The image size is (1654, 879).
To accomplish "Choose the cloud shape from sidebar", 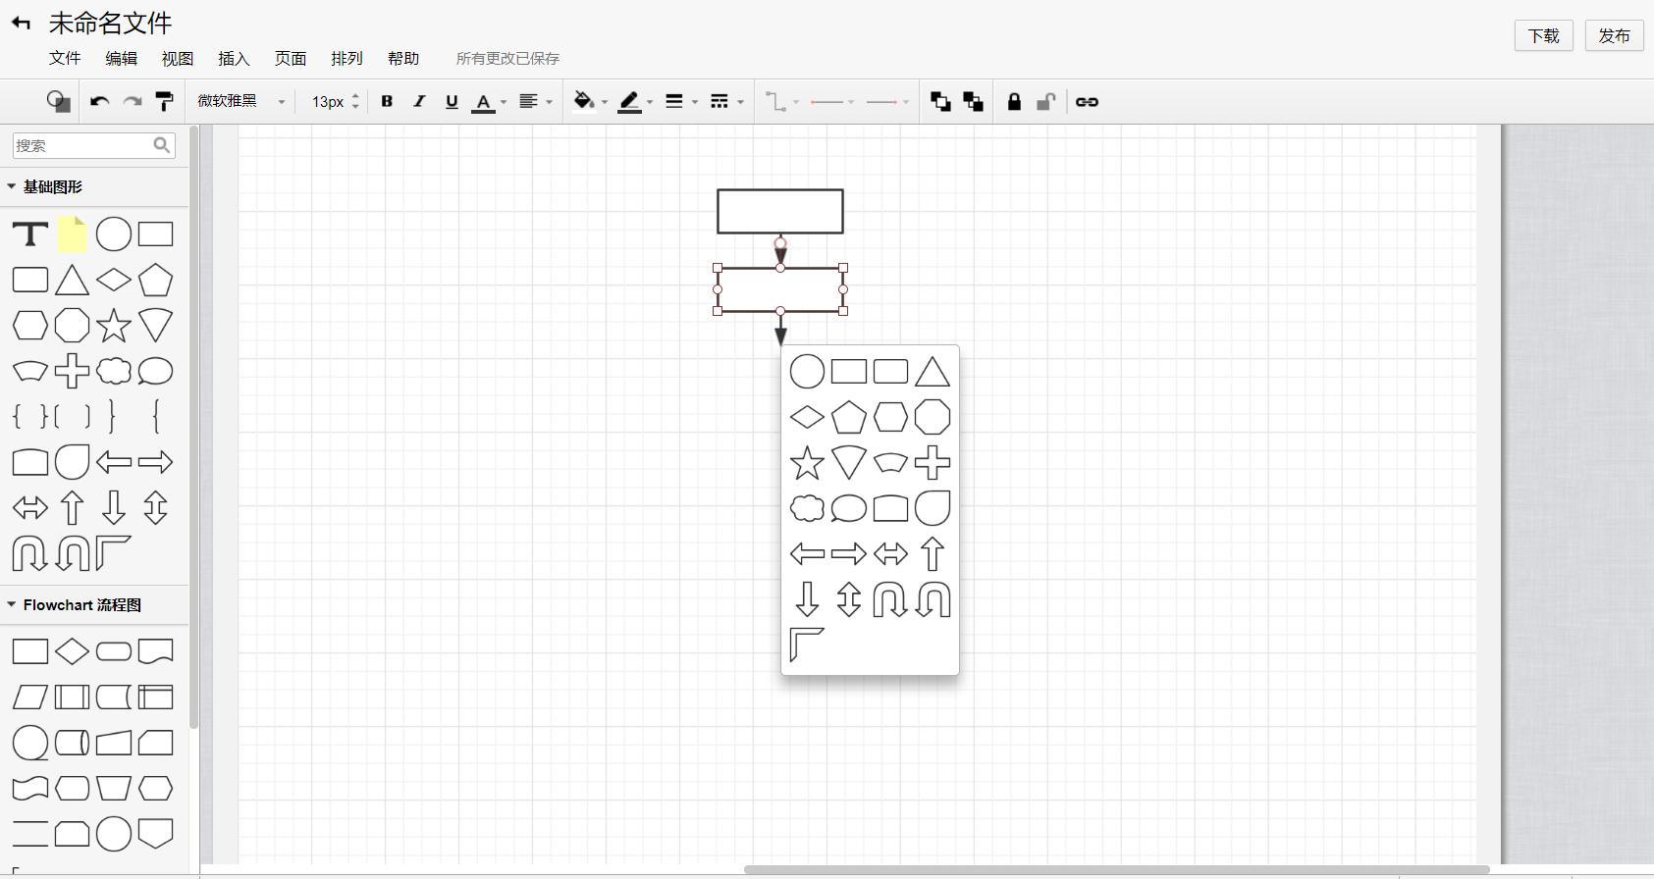I will coord(114,371).
